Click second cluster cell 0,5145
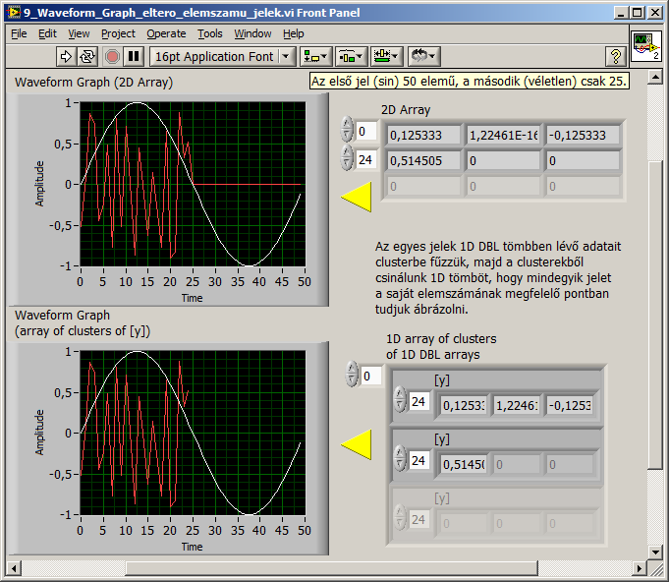Screen dimensions: 669x582 pos(463,465)
